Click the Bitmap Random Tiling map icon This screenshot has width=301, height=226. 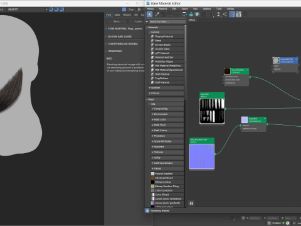click(152, 186)
